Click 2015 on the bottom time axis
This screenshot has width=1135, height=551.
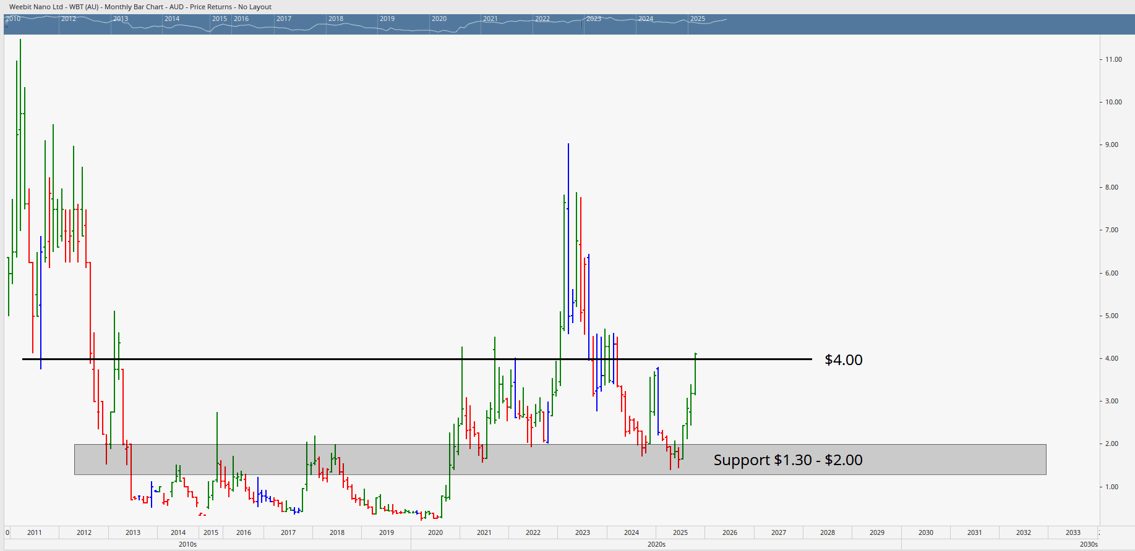pos(211,532)
